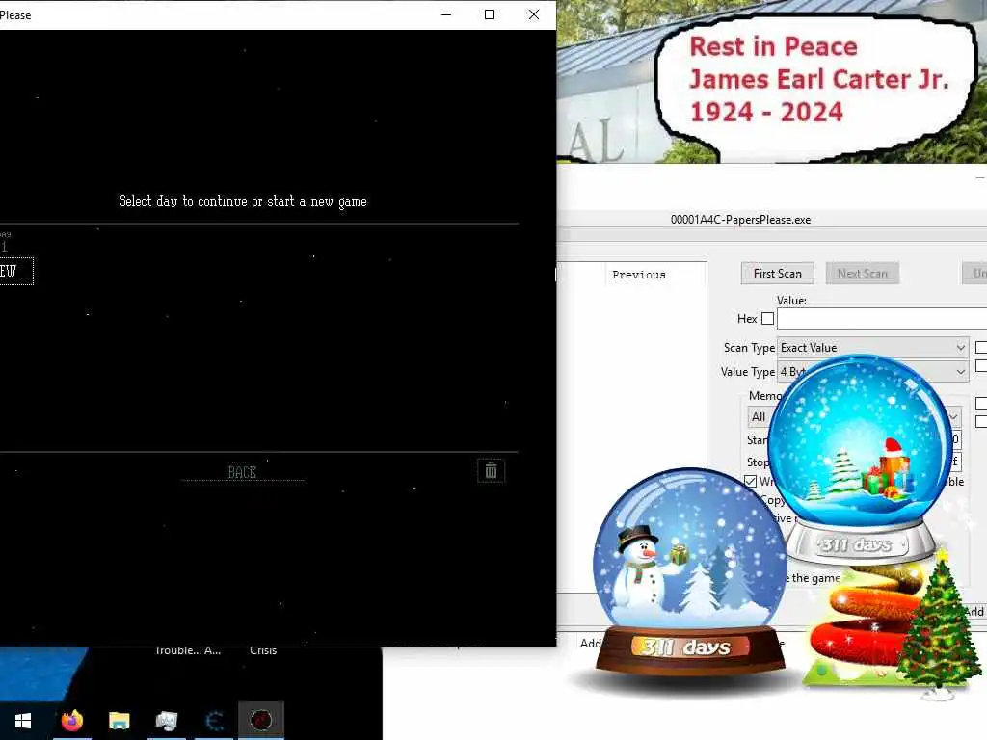Open Firefox from the taskbar
This screenshot has height=740, width=987.
(x=71, y=720)
